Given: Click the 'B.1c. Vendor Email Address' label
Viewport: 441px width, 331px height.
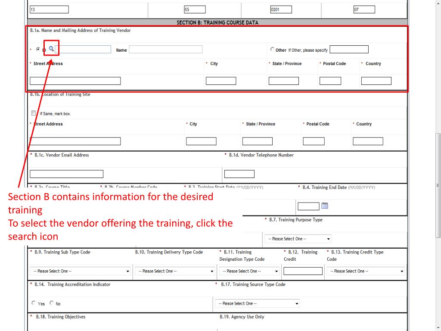Looking at the screenshot, I should click(62, 155).
